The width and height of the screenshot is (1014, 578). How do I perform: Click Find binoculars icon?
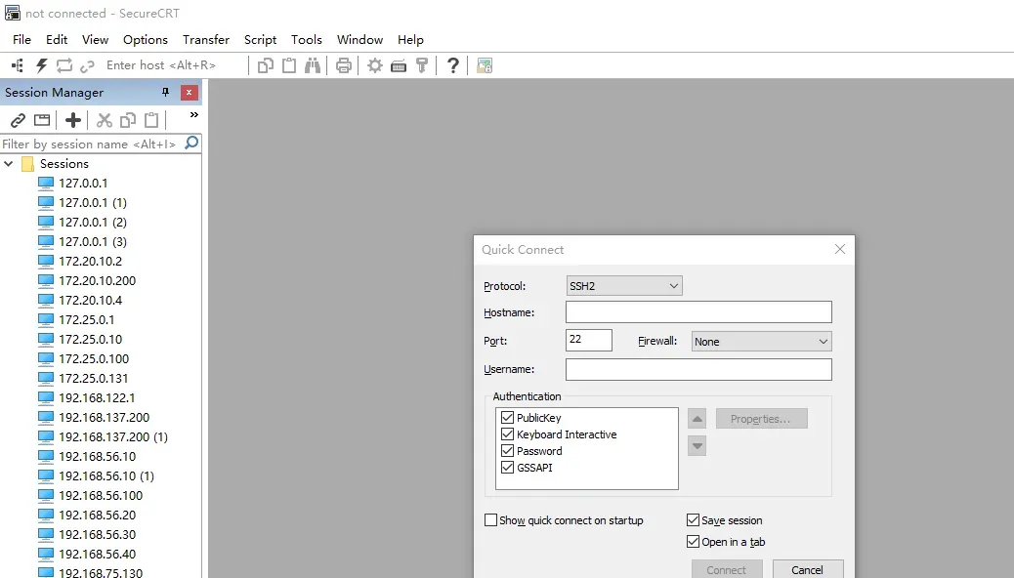(313, 65)
